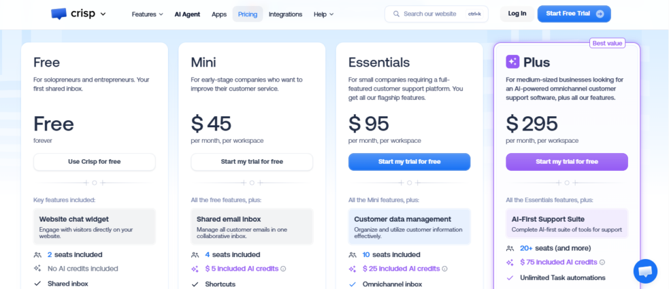Focus the Search our website field
Image resolution: width=669 pixels, height=289 pixels.
pos(436,14)
